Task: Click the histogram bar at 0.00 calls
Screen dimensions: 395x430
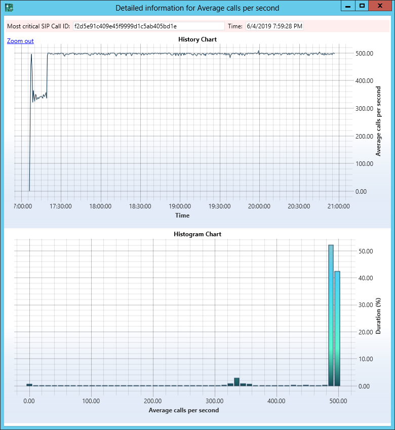Action: pos(29,385)
